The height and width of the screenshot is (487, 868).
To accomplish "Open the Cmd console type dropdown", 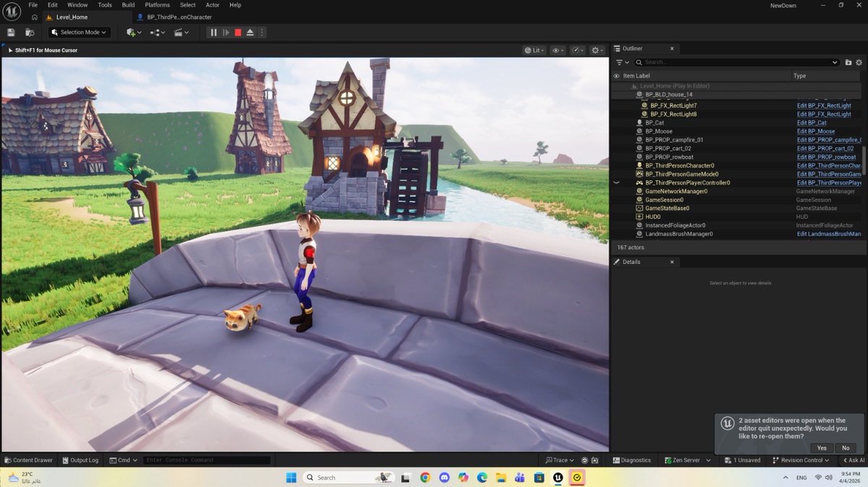I will point(123,460).
